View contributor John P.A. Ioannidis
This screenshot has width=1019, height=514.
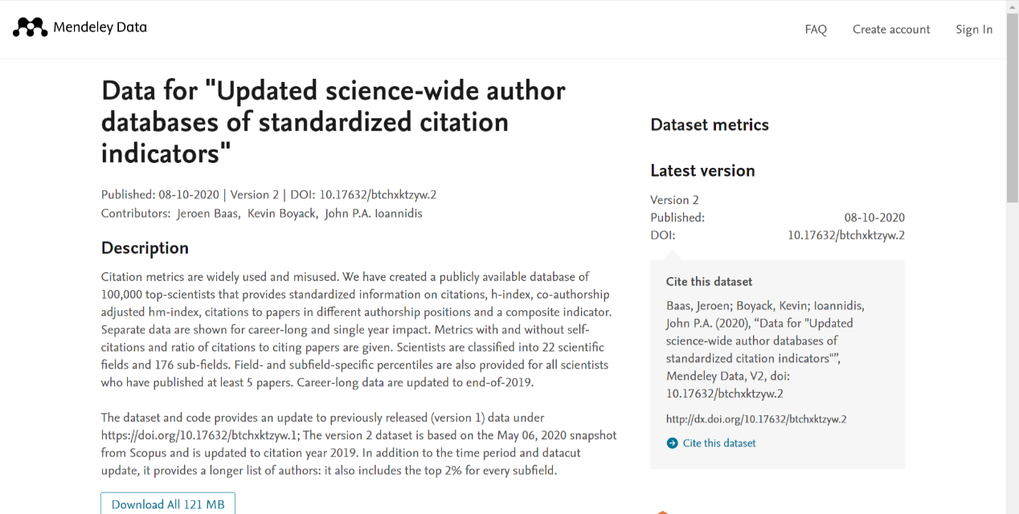[x=373, y=214]
